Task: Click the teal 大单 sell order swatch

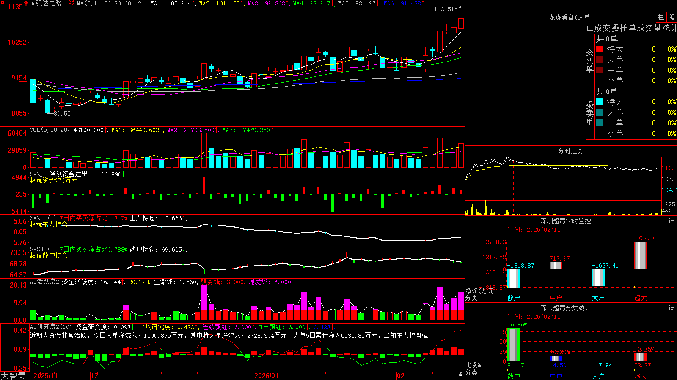Action: [x=599, y=112]
